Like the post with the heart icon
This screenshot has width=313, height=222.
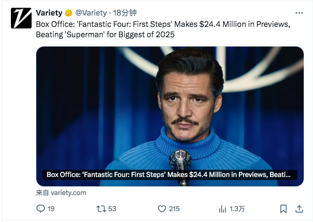(162, 209)
